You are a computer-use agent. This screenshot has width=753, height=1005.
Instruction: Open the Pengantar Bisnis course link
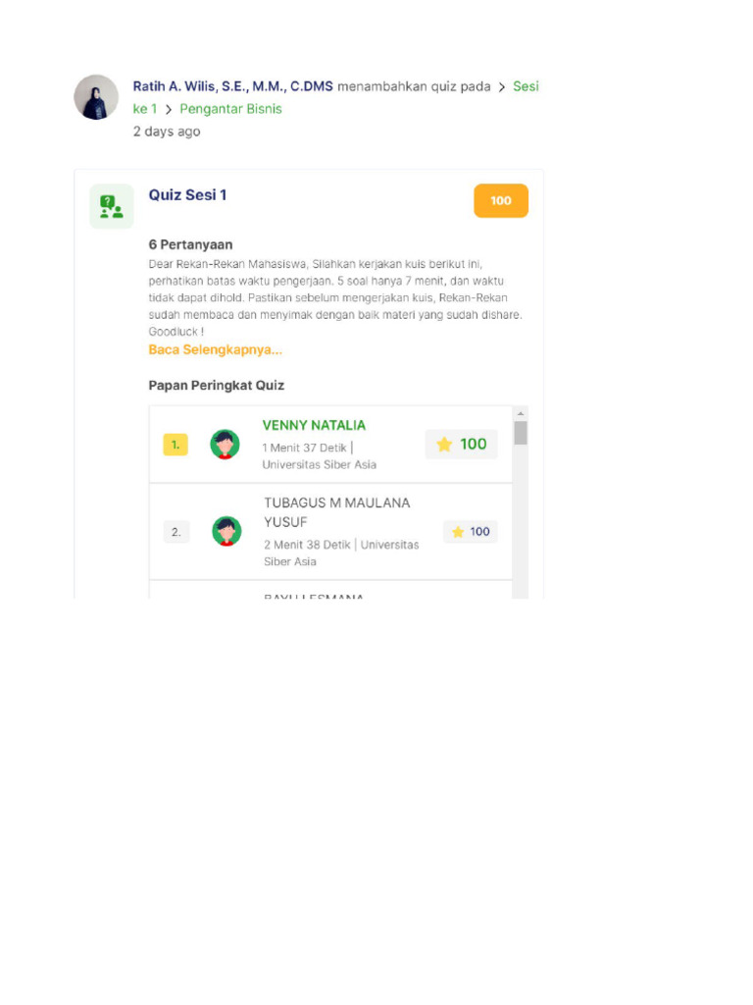coord(230,109)
